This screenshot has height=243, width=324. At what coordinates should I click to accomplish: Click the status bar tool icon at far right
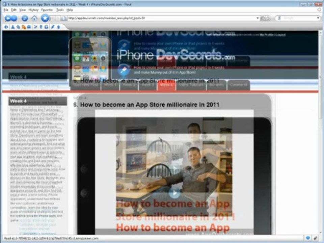316,238
